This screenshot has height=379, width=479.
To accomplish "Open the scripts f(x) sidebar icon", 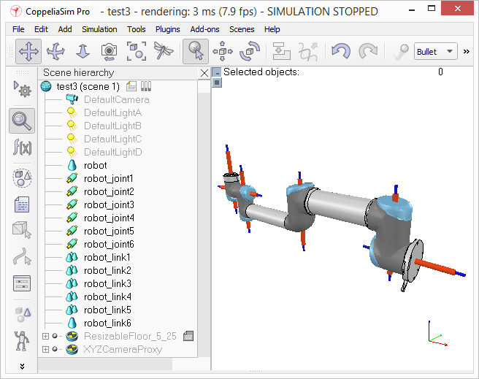I will click(22, 148).
